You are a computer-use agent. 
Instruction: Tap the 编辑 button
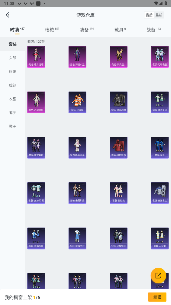(x=157, y=297)
